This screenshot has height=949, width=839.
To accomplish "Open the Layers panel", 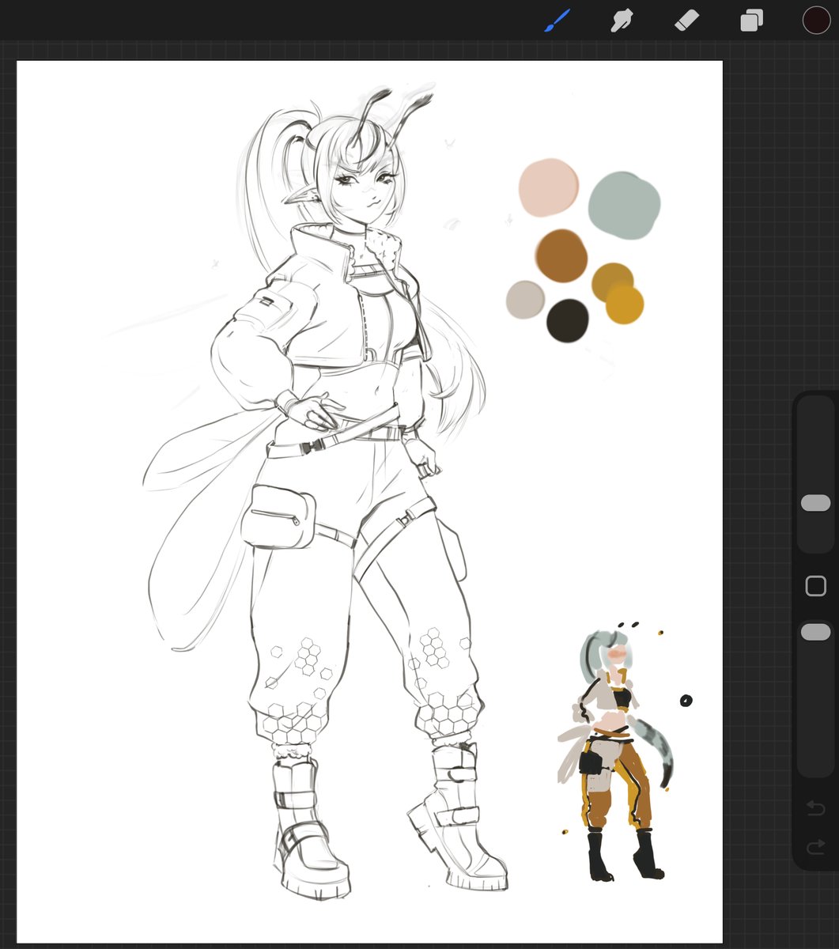I will 751,21.
